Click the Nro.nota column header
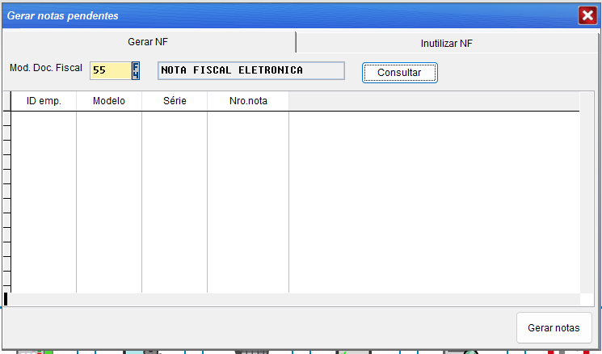The height and width of the screenshot is (354, 602). 248,101
